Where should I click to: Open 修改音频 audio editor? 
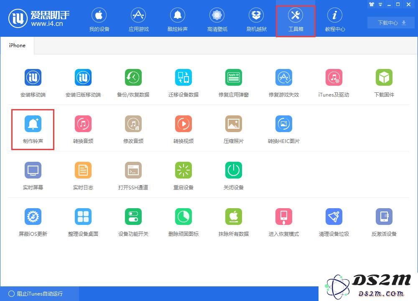tap(133, 129)
